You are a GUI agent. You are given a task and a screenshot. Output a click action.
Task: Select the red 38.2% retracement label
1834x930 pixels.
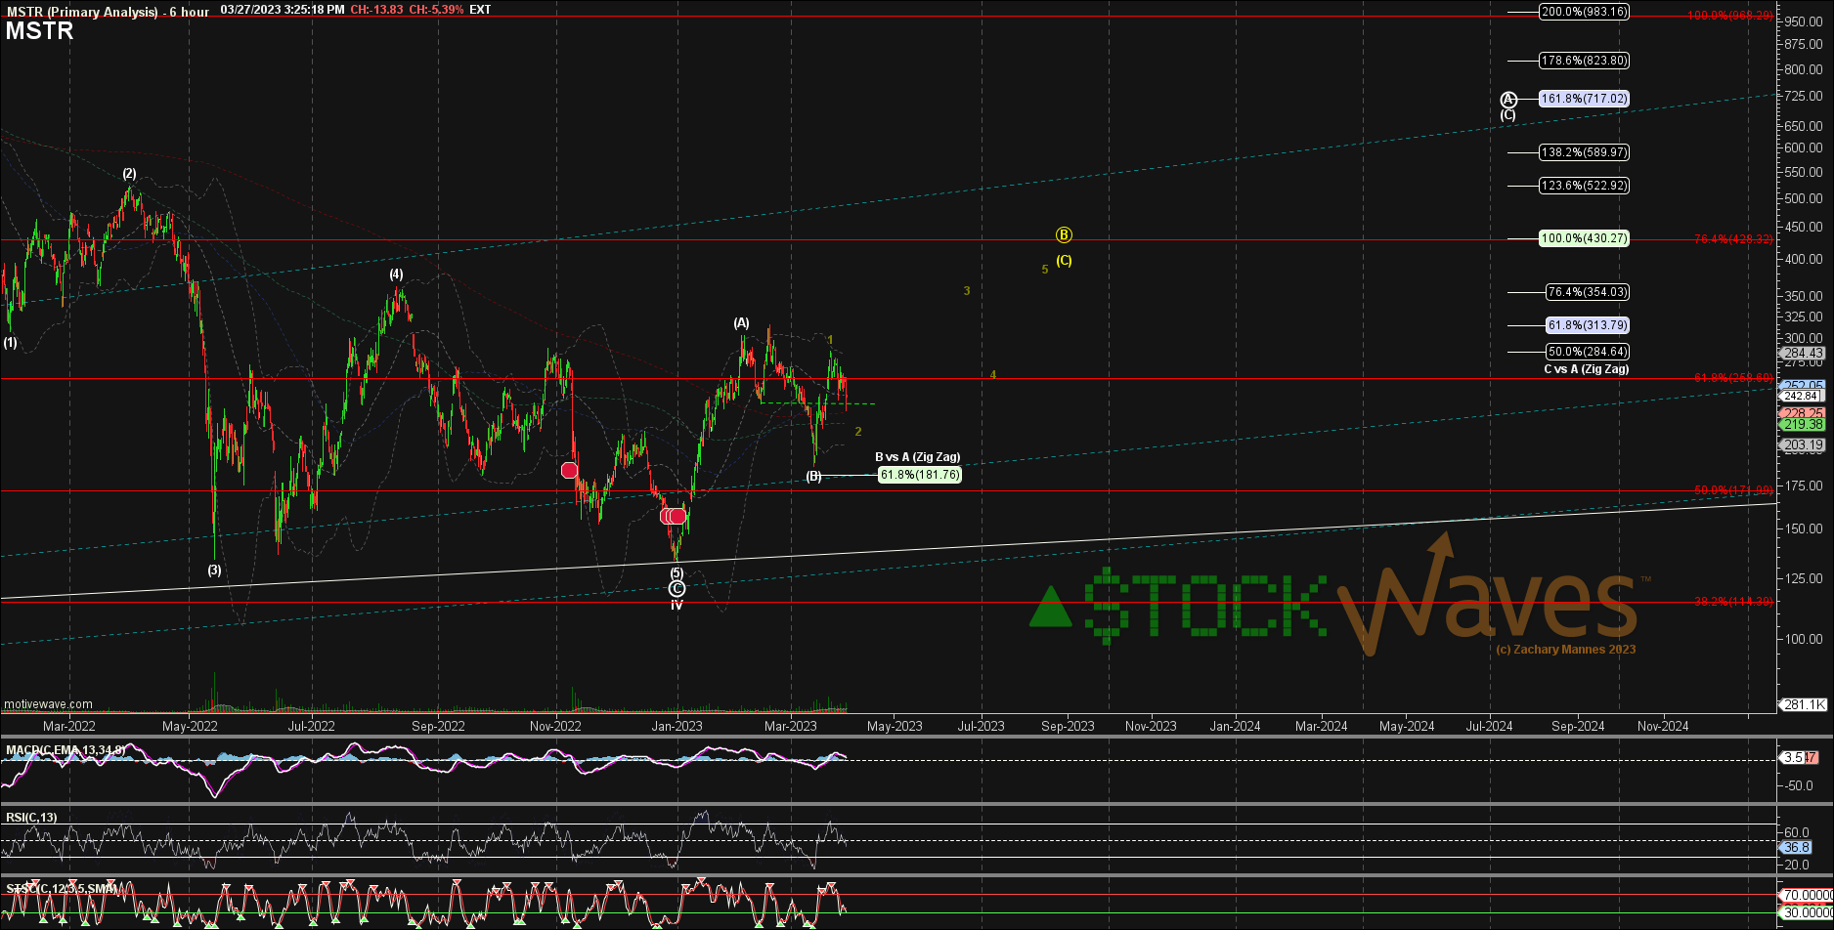click(1733, 601)
